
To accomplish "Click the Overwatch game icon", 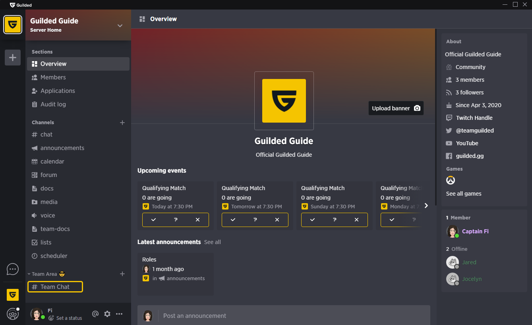I will pos(450,181).
